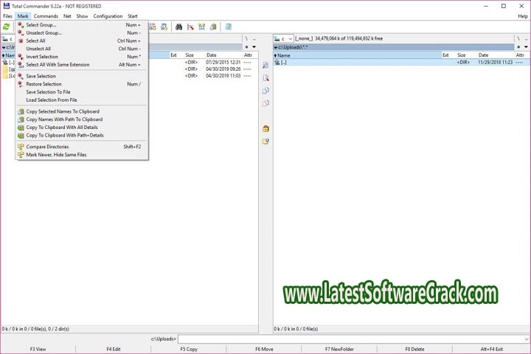The width and height of the screenshot is (531, 354).
Task: Select Compare Directories menu entry
Action: tap(47, 147)
